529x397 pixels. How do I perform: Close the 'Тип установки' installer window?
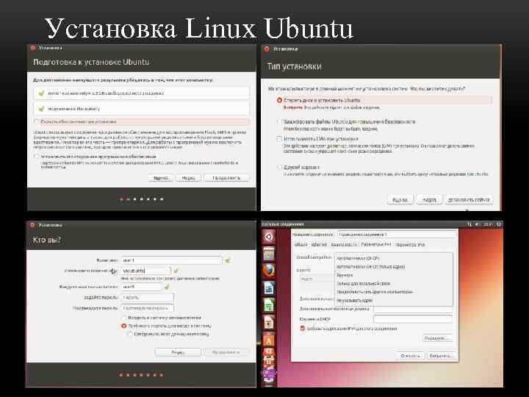[267, 49]
